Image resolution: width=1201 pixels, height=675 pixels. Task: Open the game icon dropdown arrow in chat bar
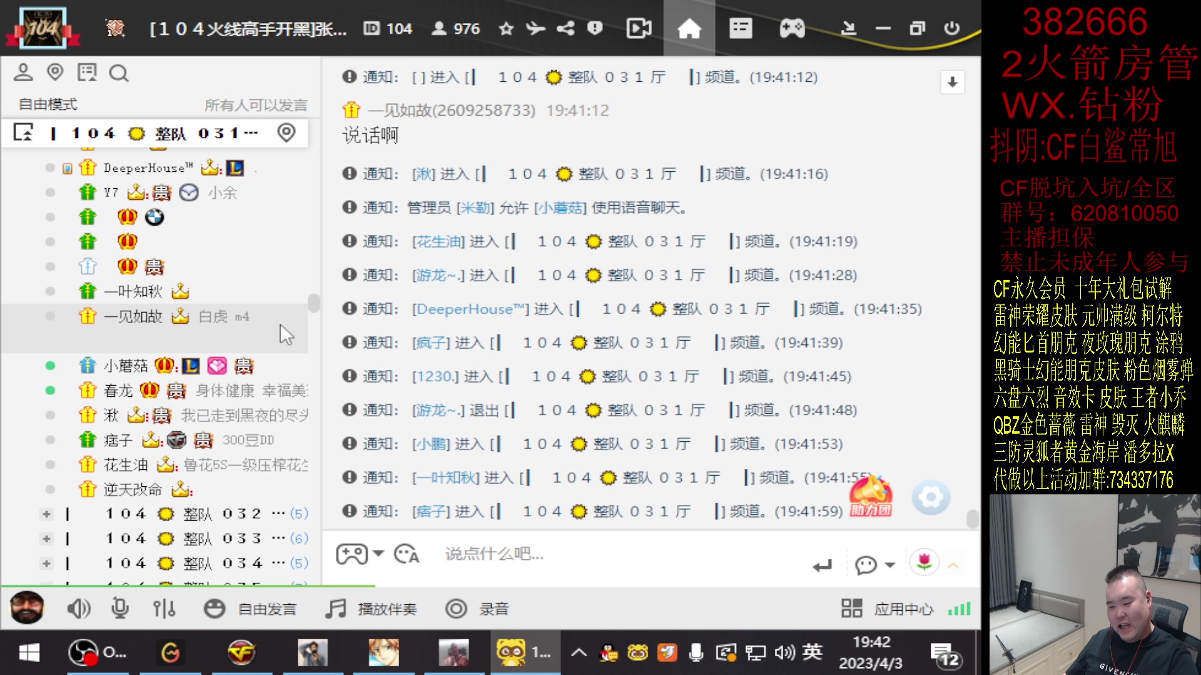tap(378, 553)
